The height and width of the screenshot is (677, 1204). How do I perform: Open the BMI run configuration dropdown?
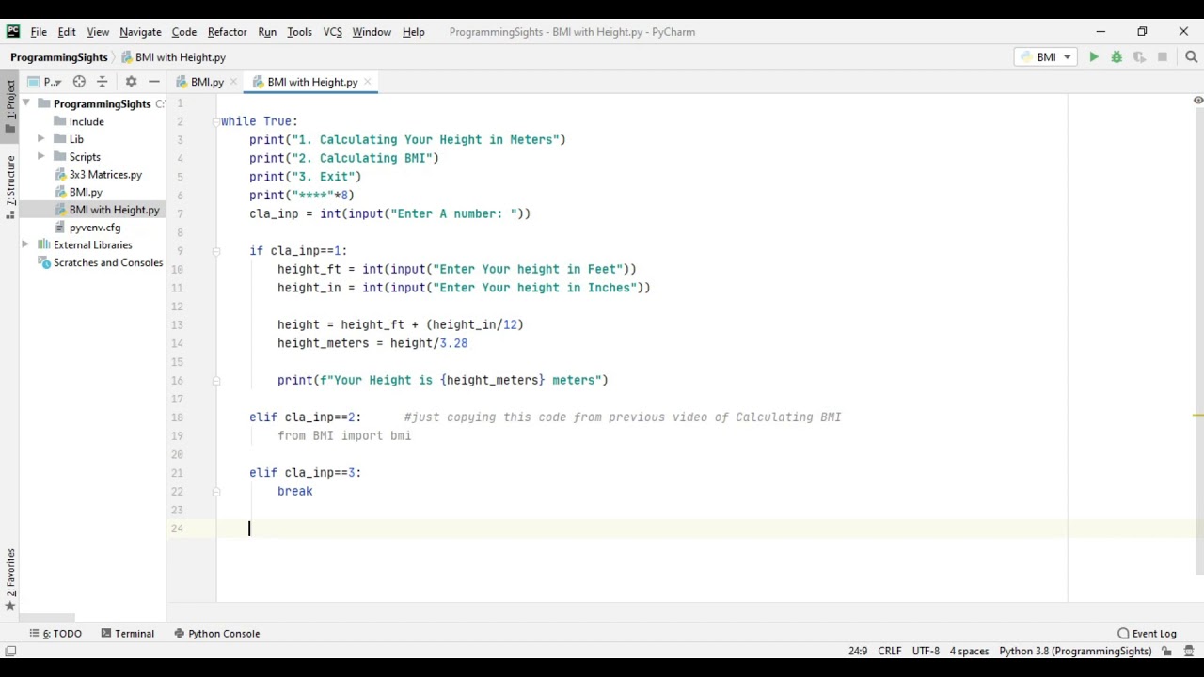point(1046,57)
